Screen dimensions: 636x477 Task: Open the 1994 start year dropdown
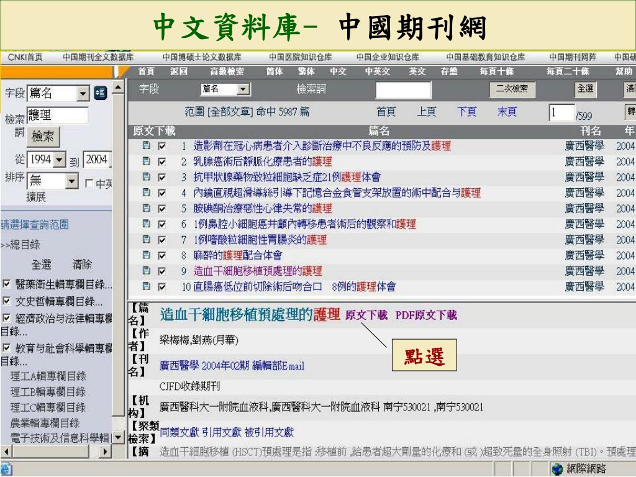coord(47,160)
